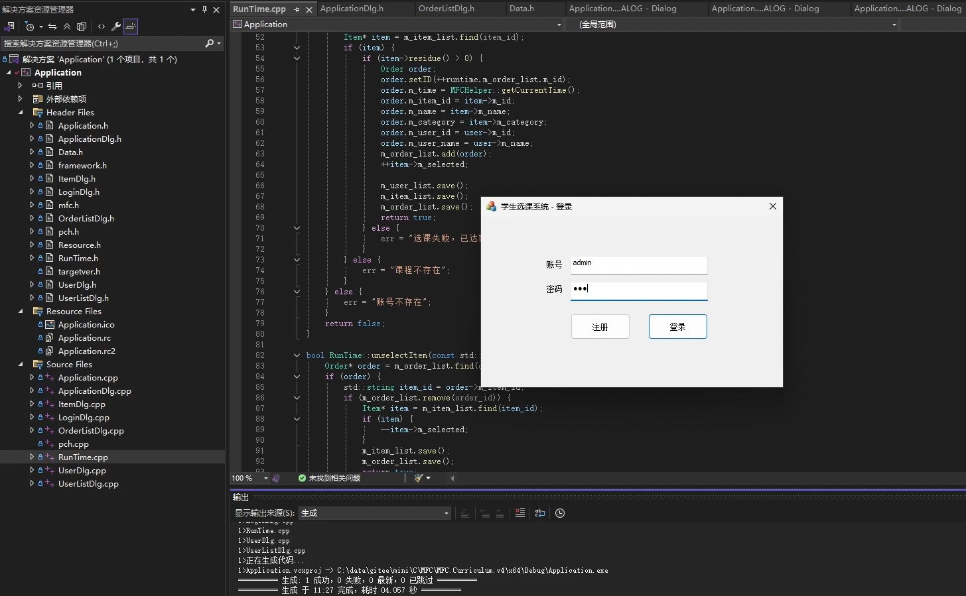966x596 pixels.
Task: Pin the RunTime.cpp tab with pin icon
Action: coord(297,9)
